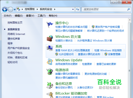The image size is (133, 98).
Task: Expand the arrow before 控制面板 breadcrumb
Action: (x=22, y=9)
